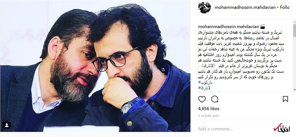The height and width of the screenshot is (137, 296).
Task: Show tagged people icon on the photo
Action: [7, 125]
